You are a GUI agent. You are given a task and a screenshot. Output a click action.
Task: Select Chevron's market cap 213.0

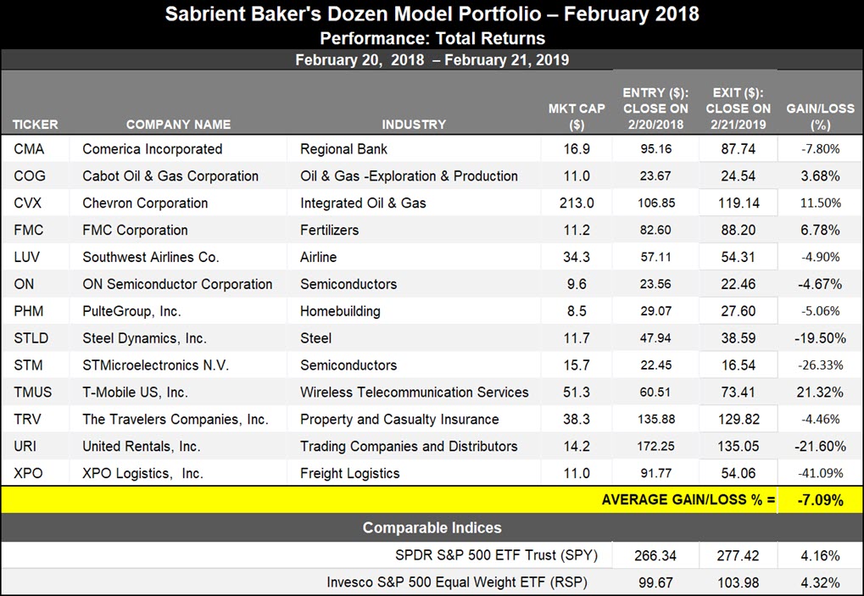click(x=577, y=203)
